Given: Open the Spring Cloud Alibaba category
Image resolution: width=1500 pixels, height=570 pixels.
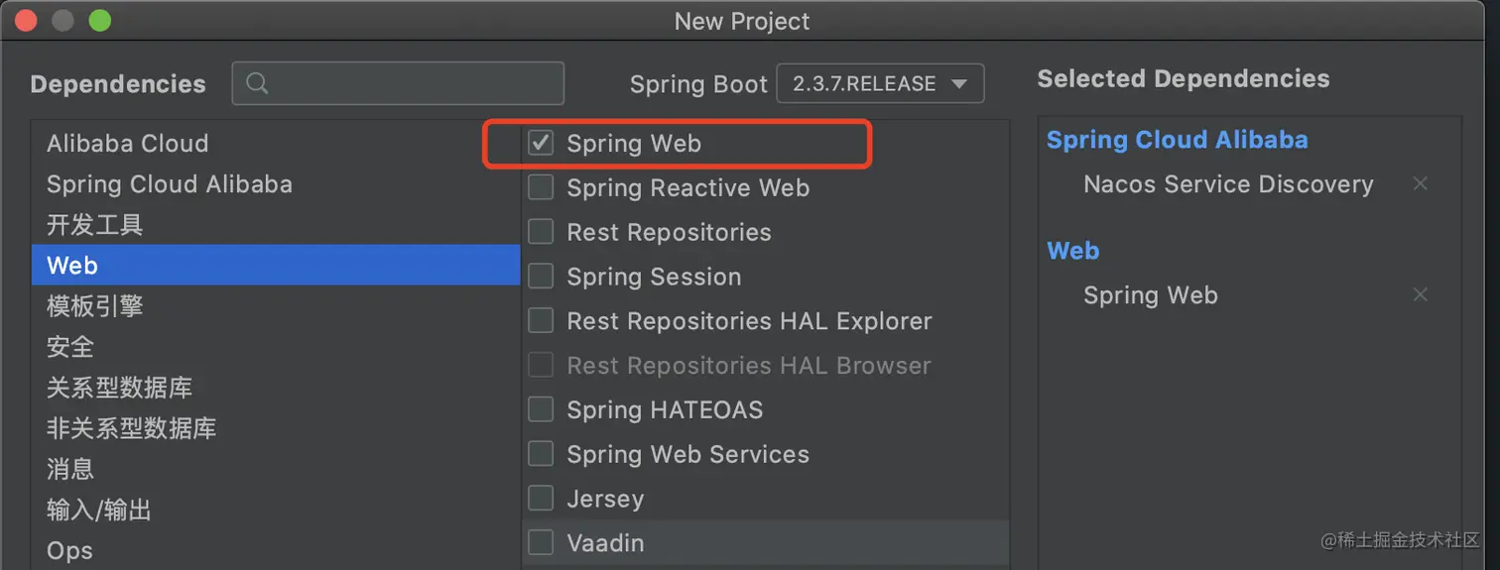Looking at the screenshot, I should pos(169,184).
